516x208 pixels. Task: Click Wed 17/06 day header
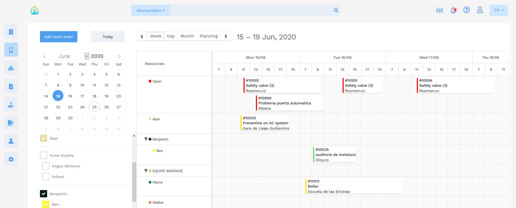pos(429,58)
